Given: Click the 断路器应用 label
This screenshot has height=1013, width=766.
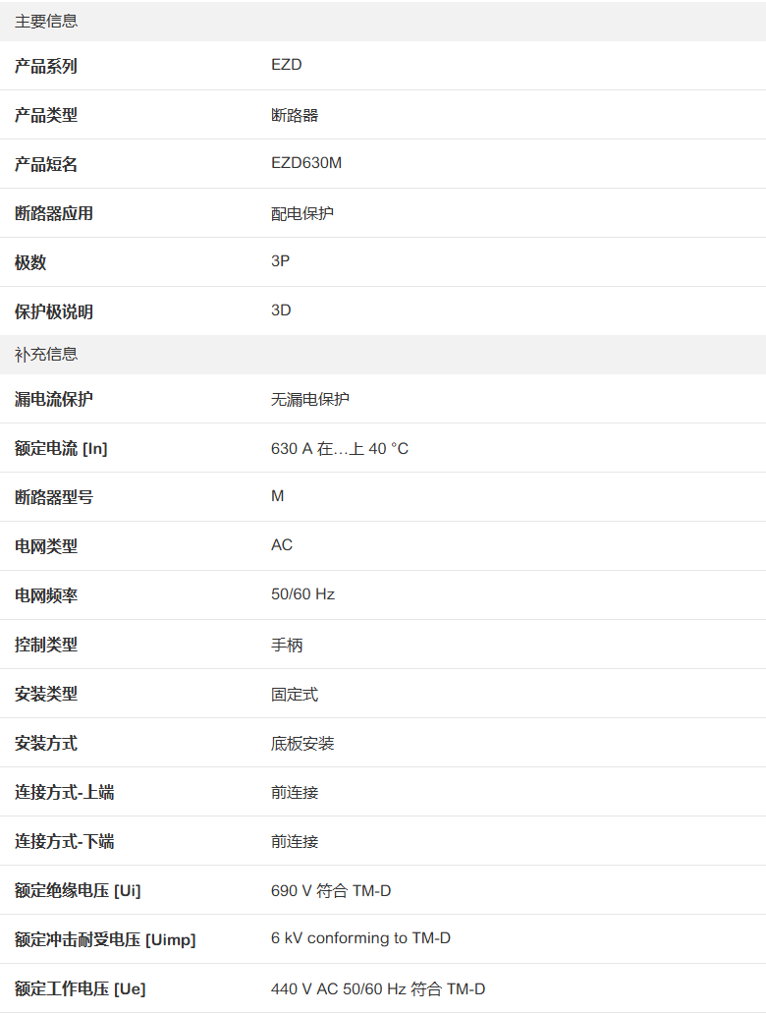Looking at the screenshot, I should pos(54,213).
